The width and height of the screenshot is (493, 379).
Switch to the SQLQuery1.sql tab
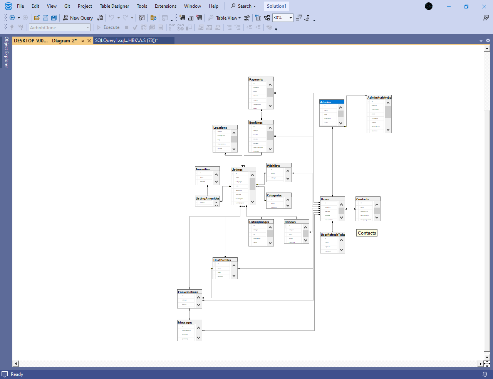127,40
